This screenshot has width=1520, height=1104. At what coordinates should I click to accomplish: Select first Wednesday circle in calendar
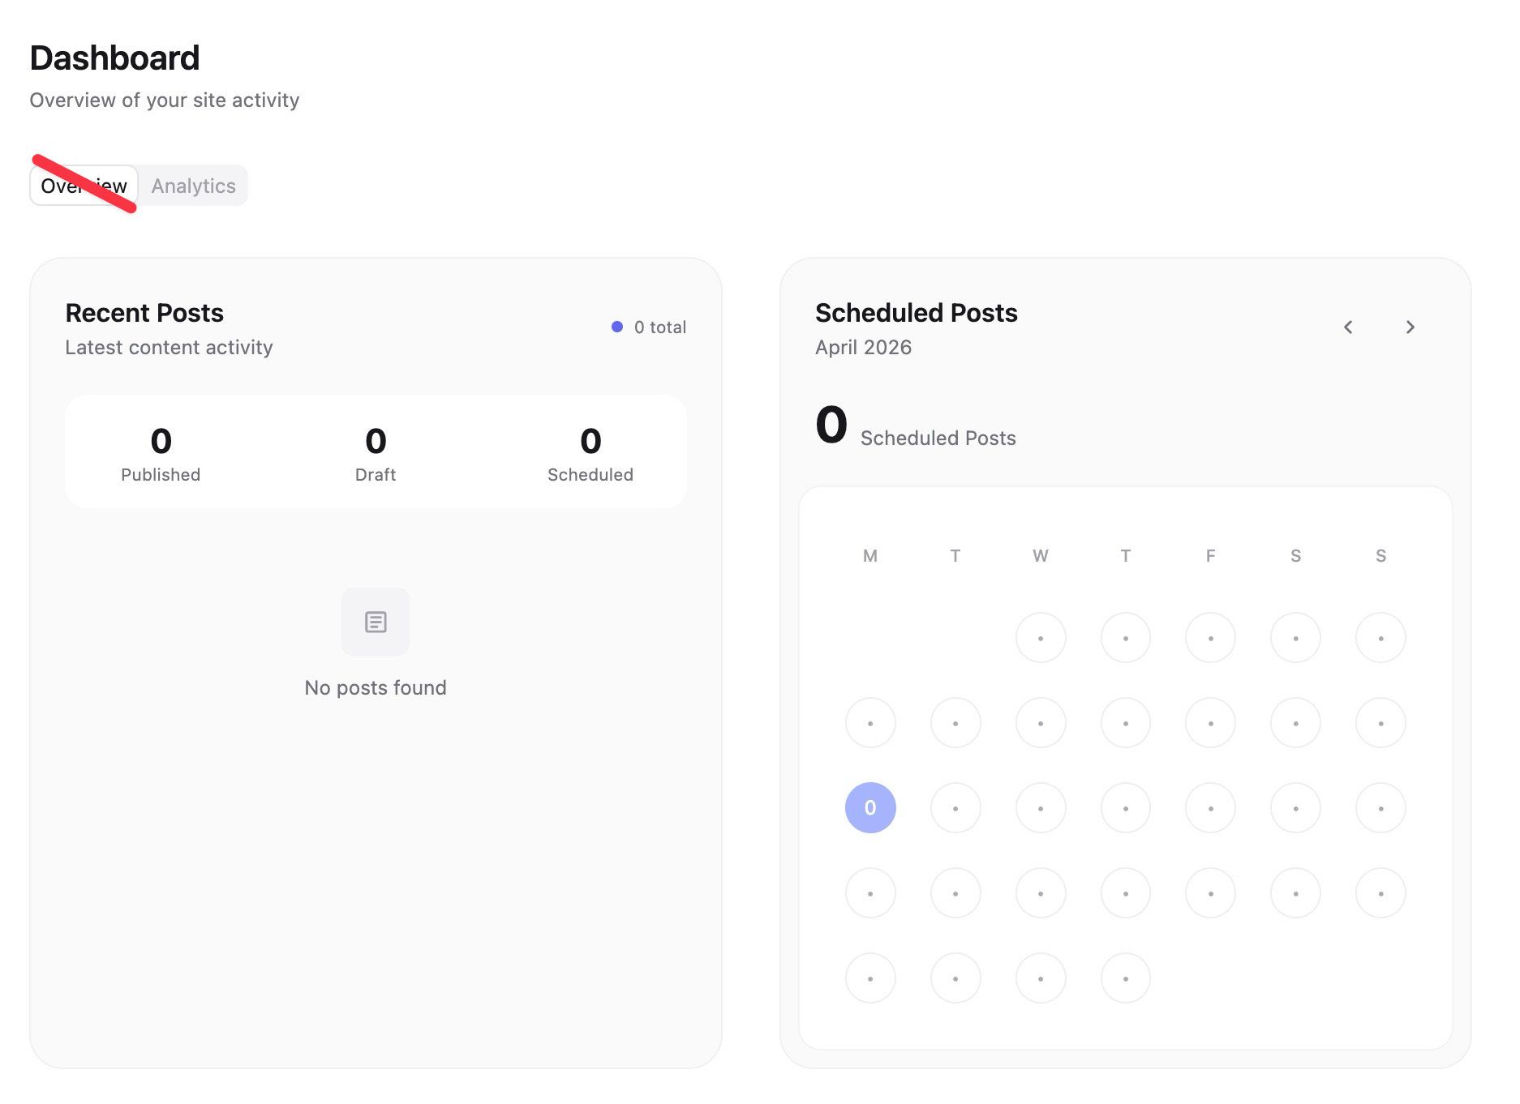1041,637
